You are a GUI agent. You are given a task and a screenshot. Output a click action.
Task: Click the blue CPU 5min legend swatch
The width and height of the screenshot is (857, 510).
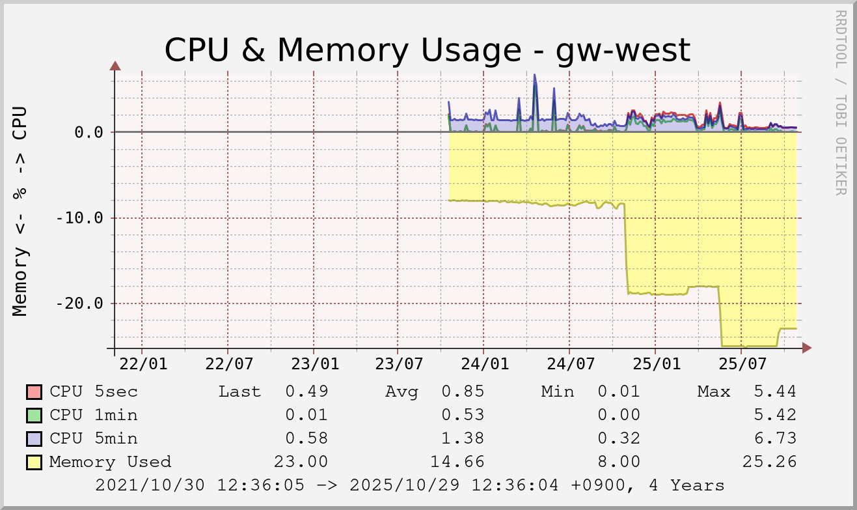[x=34, y=439]
